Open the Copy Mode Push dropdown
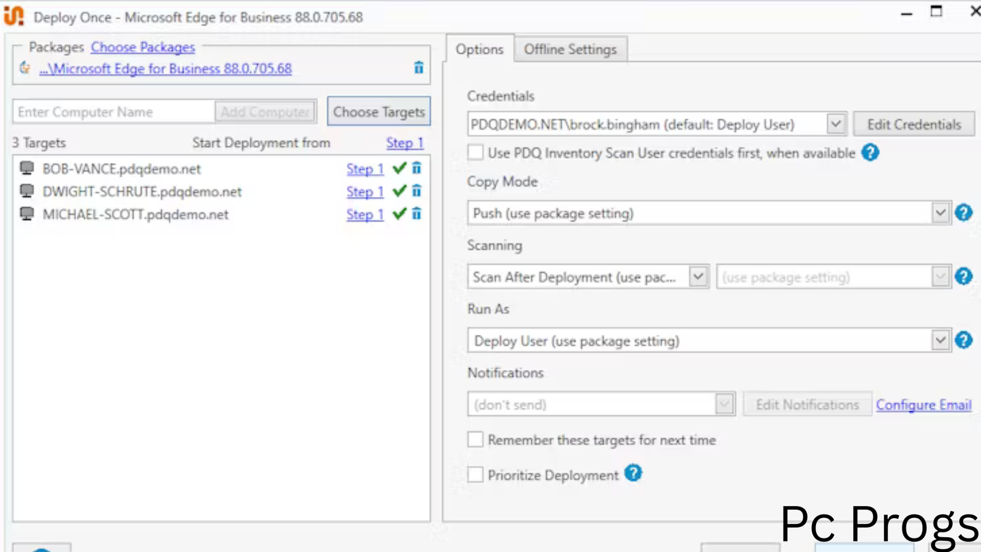981x552 pixels. pos(941,213)
